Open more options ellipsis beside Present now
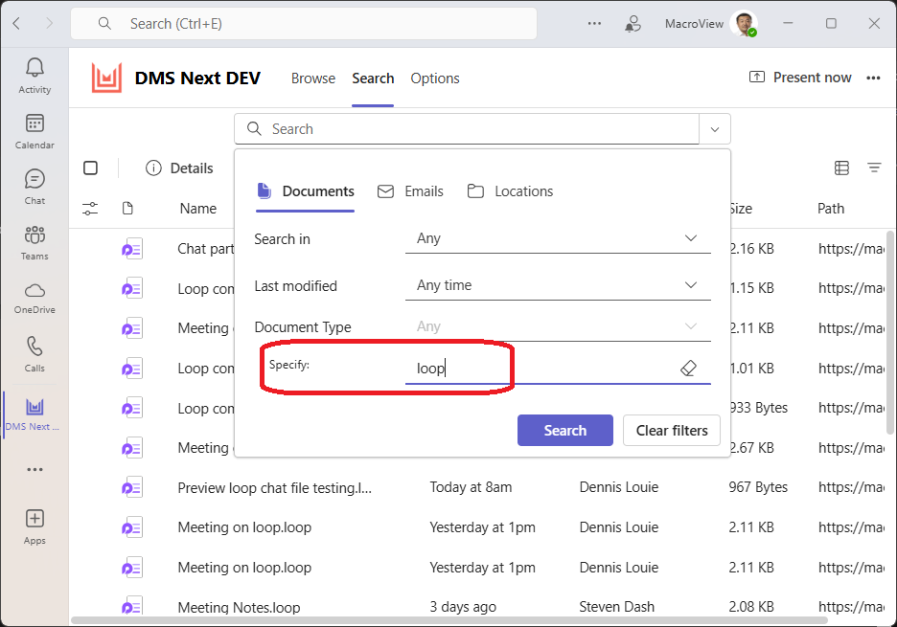The image size is (897, 627). [x=873, y=78]
